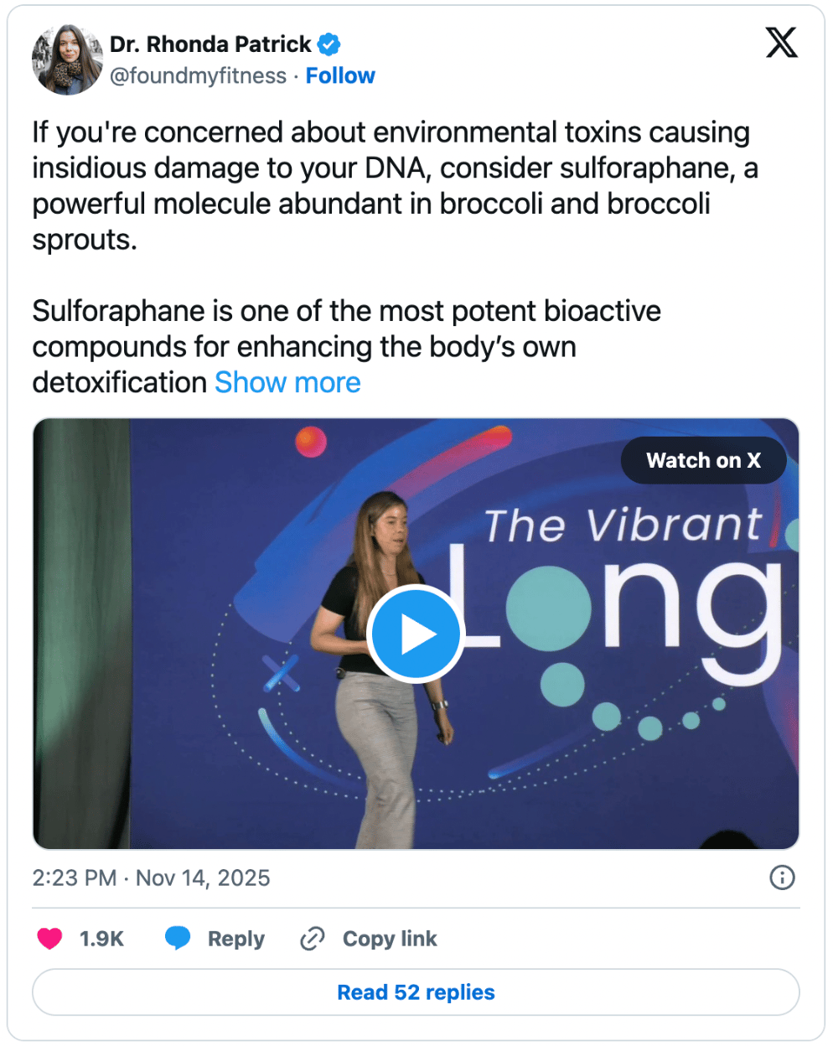Click the blue speech bubble reply icon
833x1046 pixels.
click(x=178, y=939)
